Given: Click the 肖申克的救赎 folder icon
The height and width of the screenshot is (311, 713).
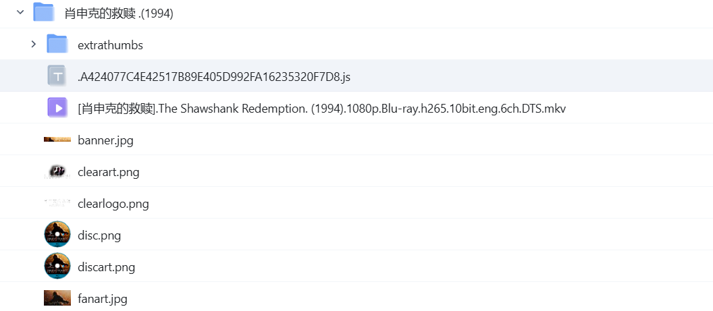Looking at the screenshot, I should click(44, 12).
